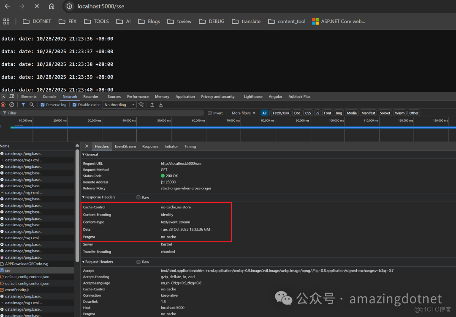Click the browser home button
Viewport: 456px width, 317px height.
[52, 6]
